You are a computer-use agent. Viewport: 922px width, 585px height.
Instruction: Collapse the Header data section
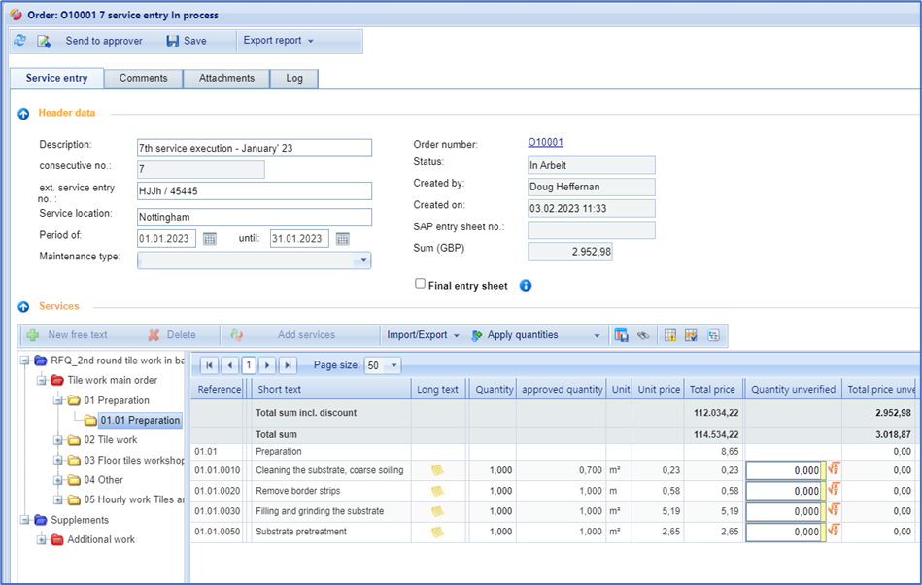point(23,114)
